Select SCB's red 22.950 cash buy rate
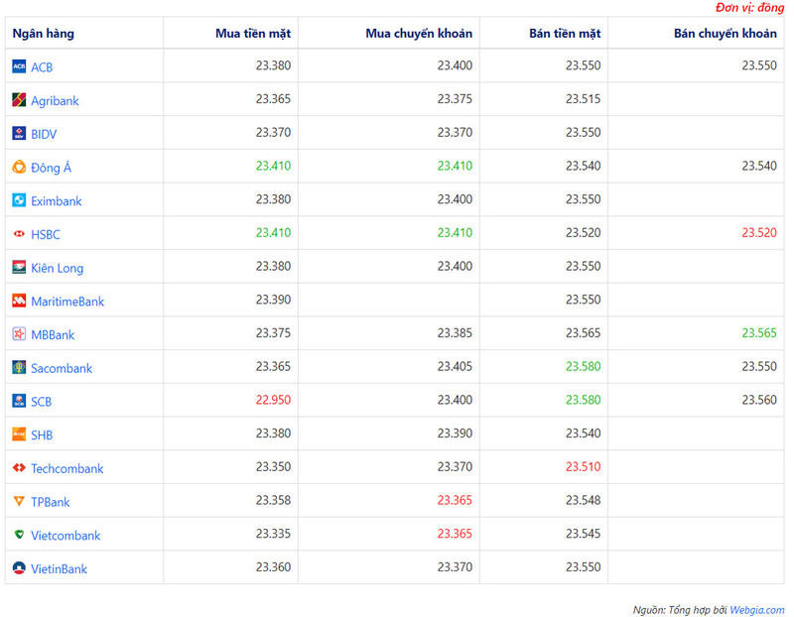Screen dimensions: 794x617 (273, 402)
